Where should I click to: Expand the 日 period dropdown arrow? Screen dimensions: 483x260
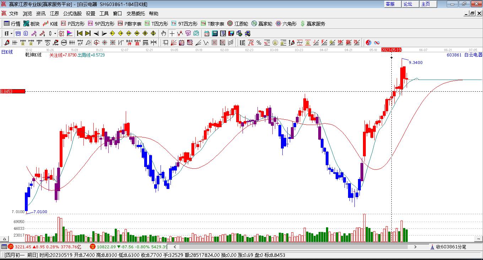[x=11, y=33]
